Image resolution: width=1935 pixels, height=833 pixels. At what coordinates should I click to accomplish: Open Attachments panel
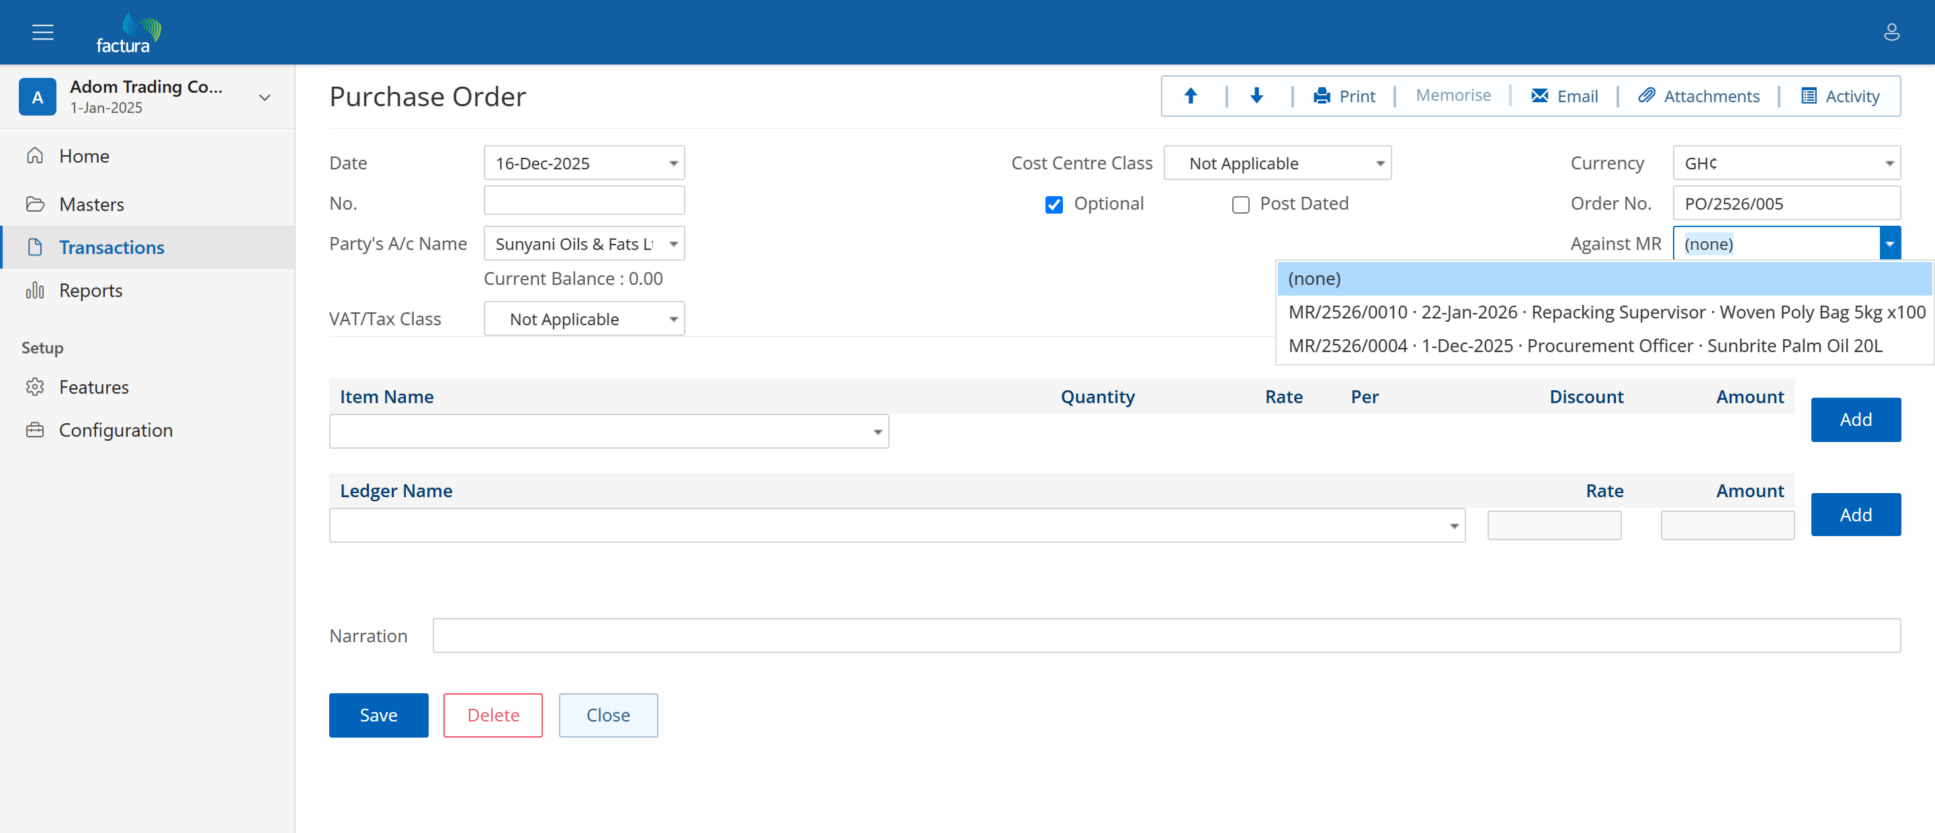[x=1698, y=96]
